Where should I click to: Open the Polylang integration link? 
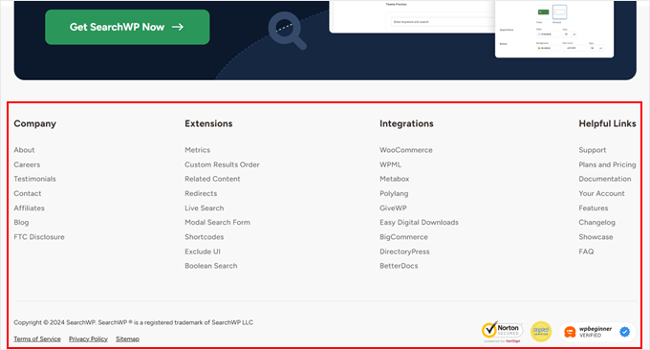point(394,194)
